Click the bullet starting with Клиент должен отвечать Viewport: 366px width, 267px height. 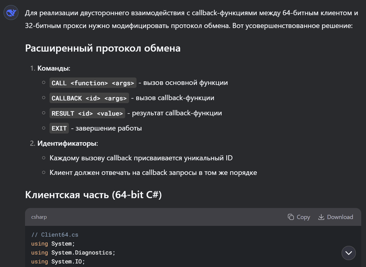coord(153,173)
